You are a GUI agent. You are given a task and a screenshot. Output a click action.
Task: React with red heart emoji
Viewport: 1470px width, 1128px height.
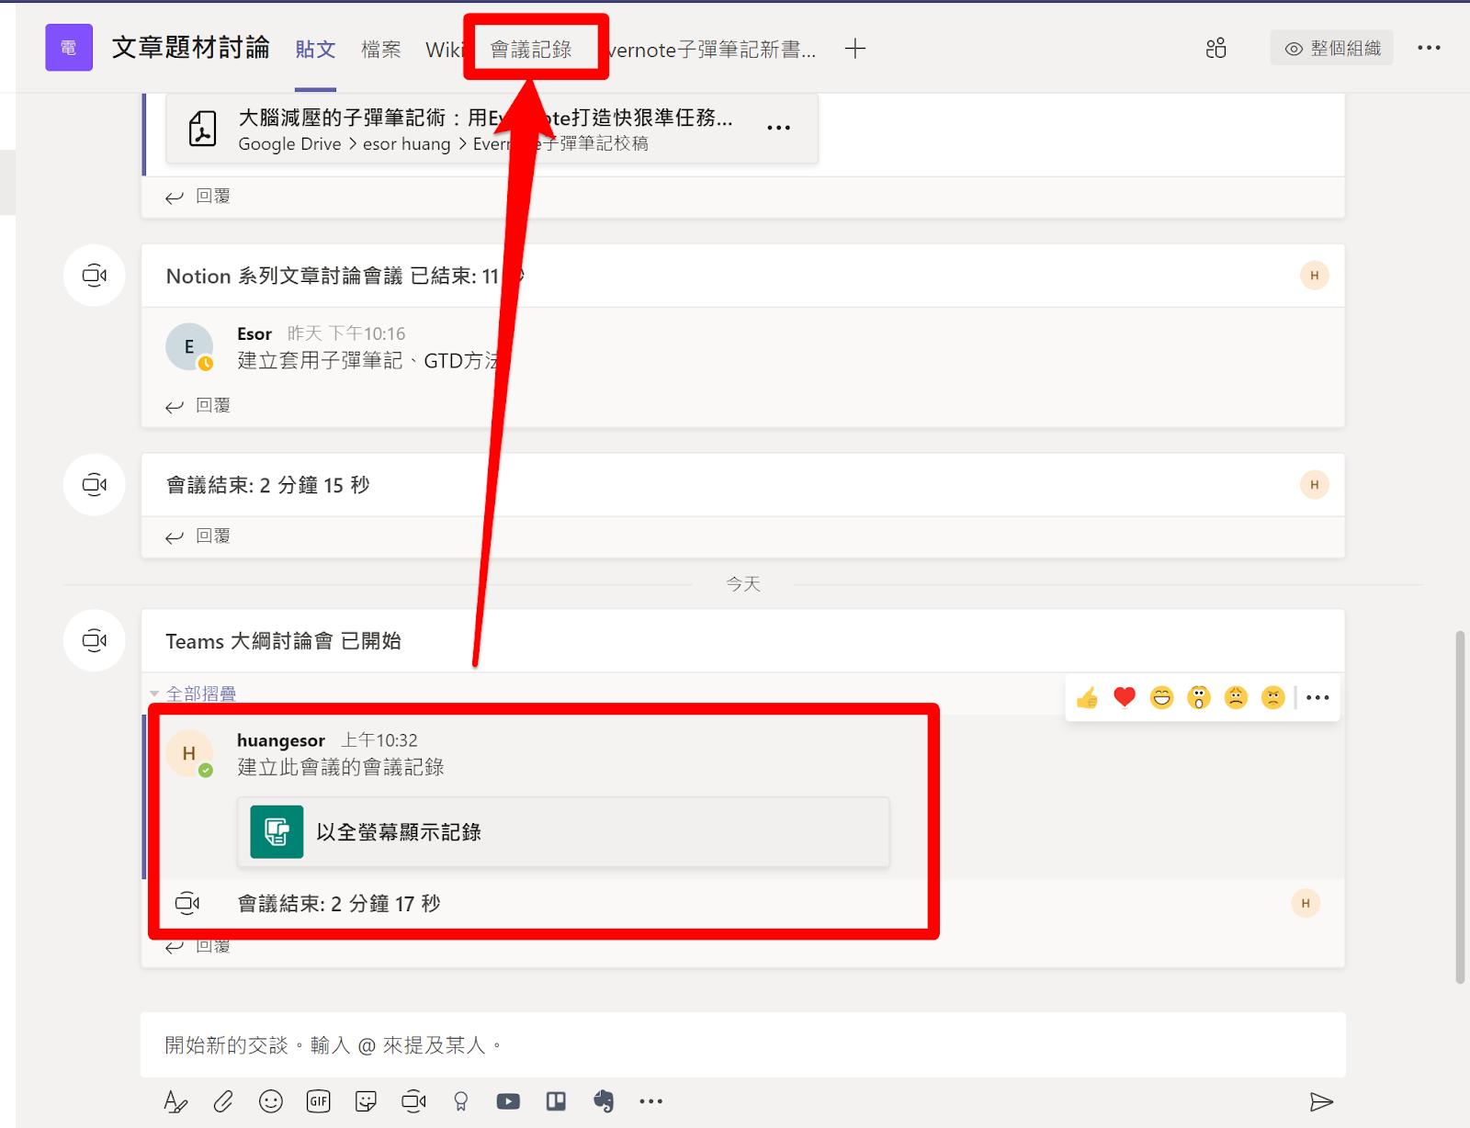[1125, 698]
